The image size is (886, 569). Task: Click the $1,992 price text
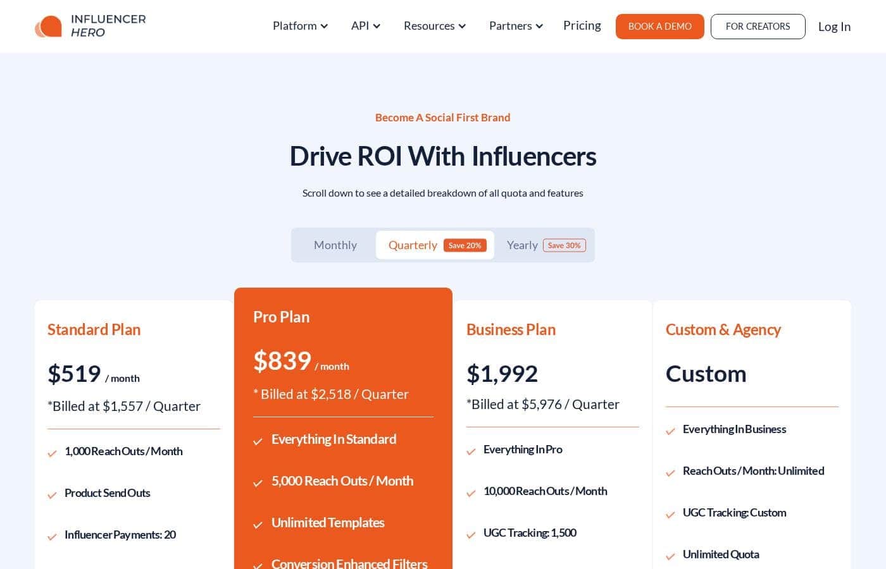click(x=502, y=374)
